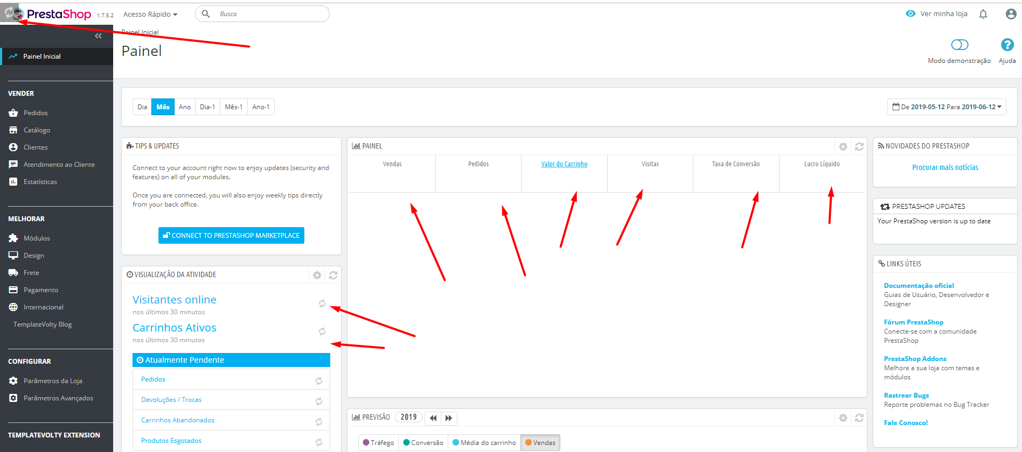1022x452 pixels.
Task: Open Acesso Rápido dropdown
Action: point(150,14)
